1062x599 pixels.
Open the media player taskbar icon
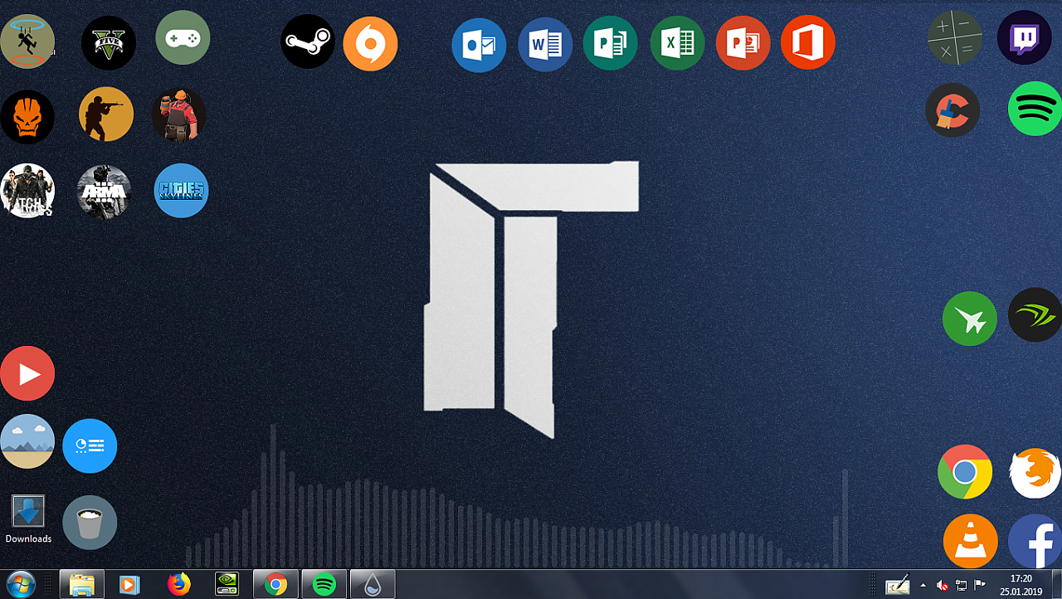click(x=129, y=584)
